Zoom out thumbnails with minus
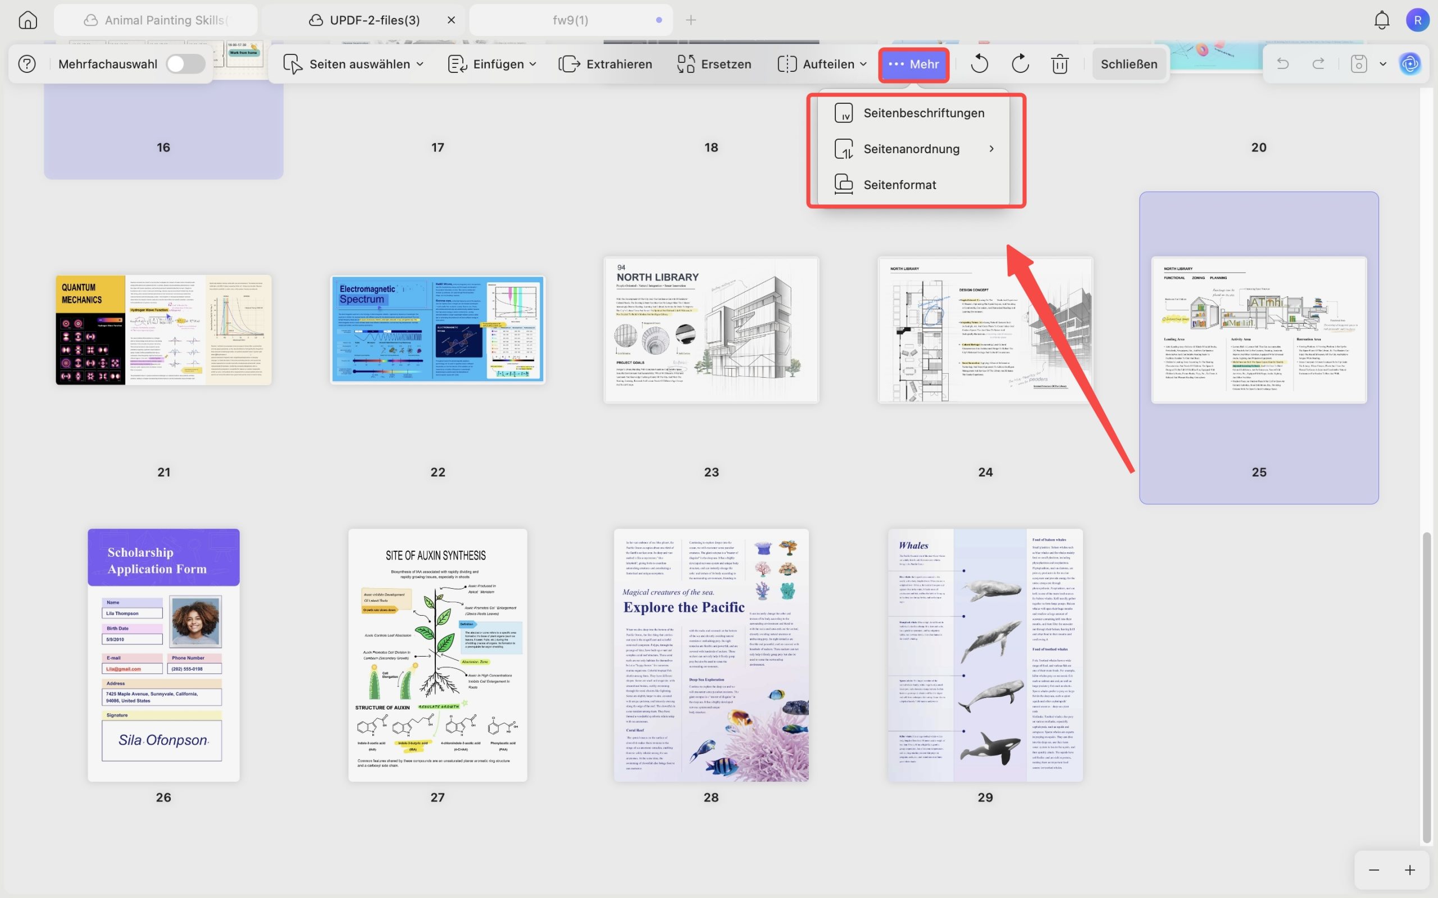Image resolution: width=1438 pixels, height=898 pixels. (x=1373, y=870)
